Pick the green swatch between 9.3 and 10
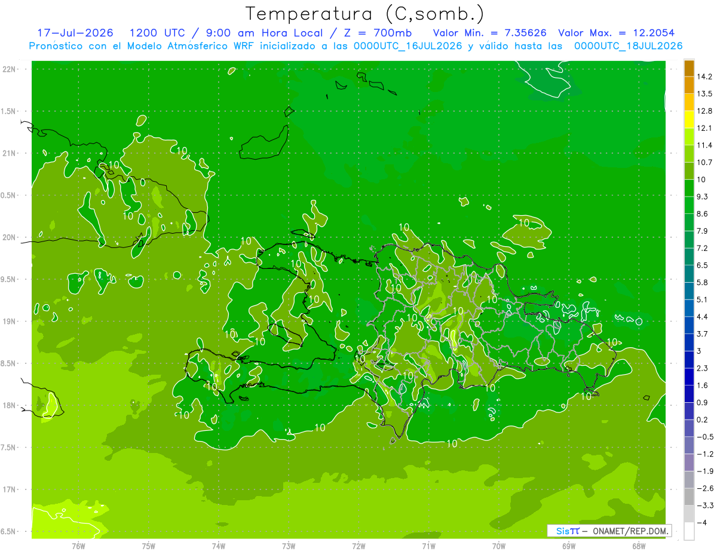 (x=689, y=188)
